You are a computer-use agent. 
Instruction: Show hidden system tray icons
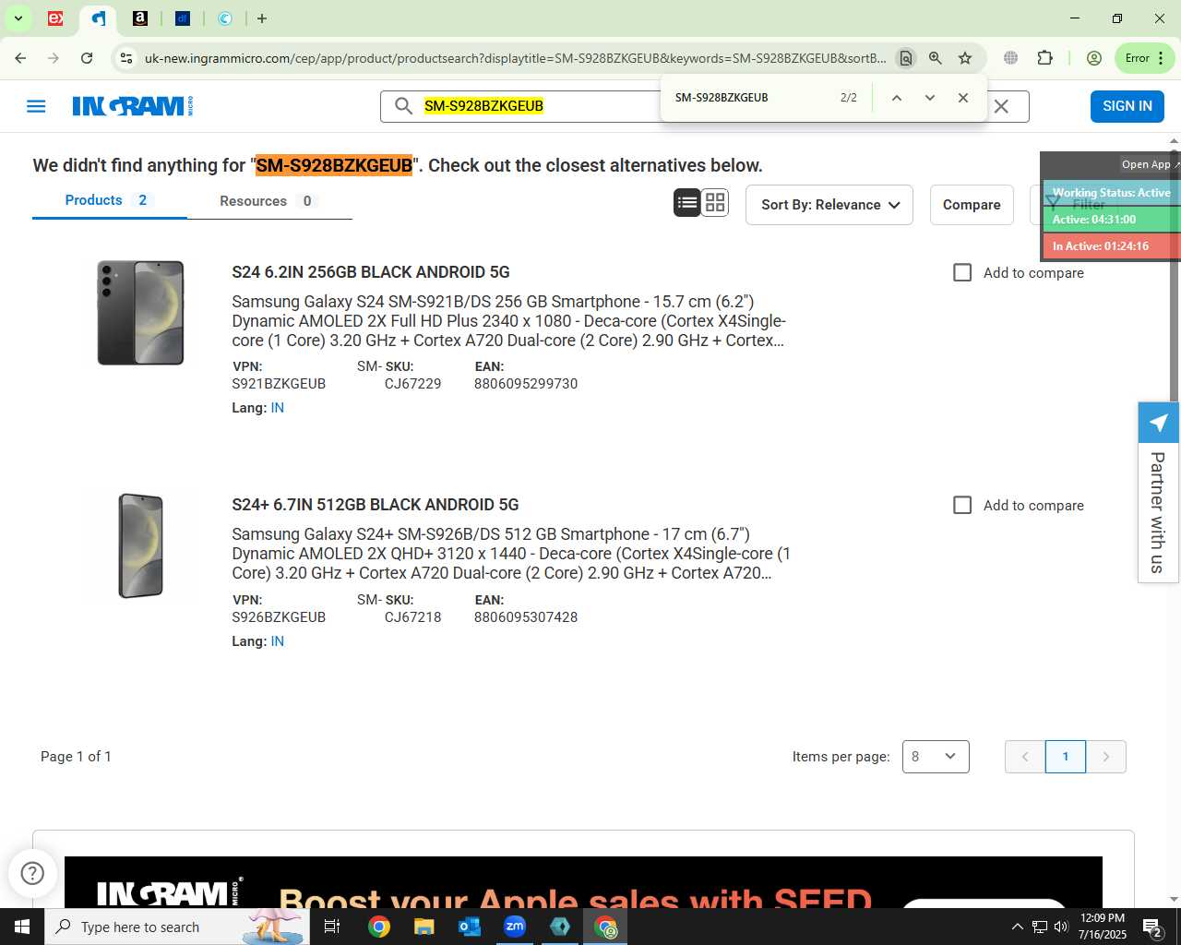coord(1017,927)
